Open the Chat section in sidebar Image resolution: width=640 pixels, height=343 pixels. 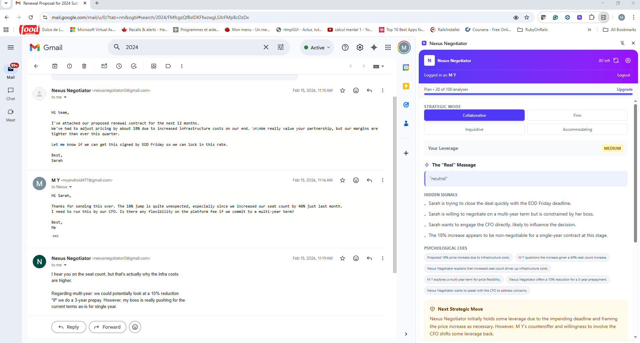11,94
